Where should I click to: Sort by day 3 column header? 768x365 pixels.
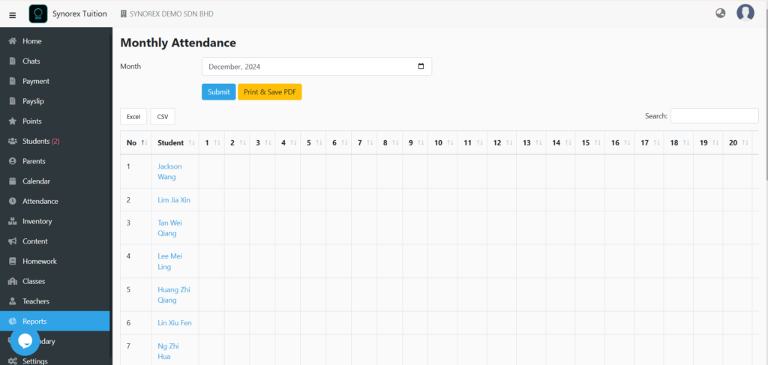pyautogui.click(x=262, y=143)
